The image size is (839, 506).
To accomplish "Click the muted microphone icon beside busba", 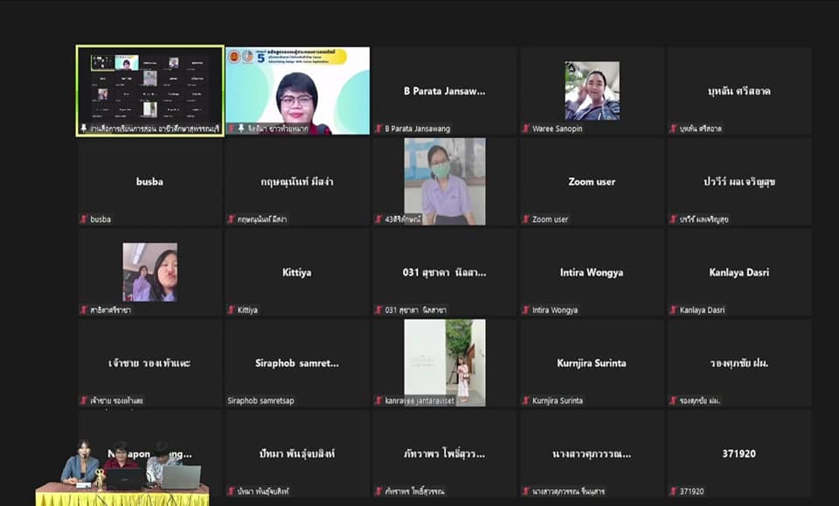I will point(84,218).
